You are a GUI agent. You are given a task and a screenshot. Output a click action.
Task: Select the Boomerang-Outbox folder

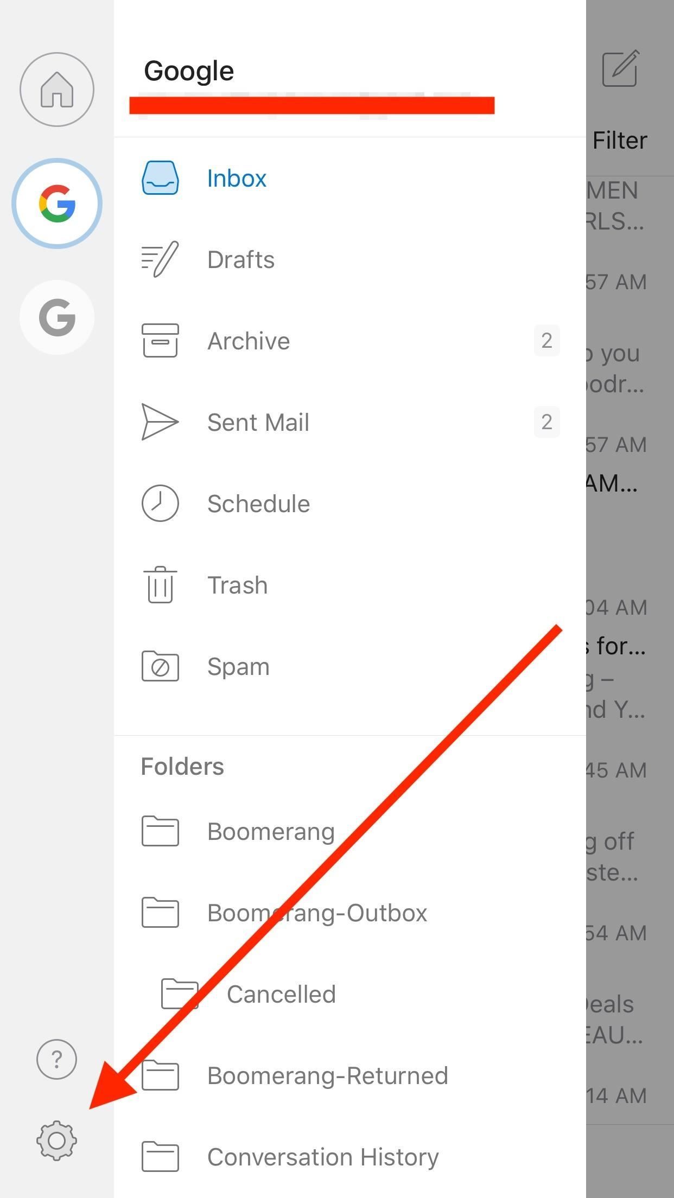tap(317, 913)
